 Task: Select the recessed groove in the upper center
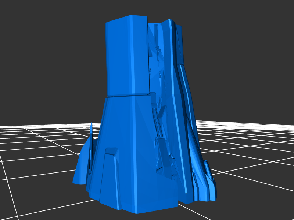point(156,48)
